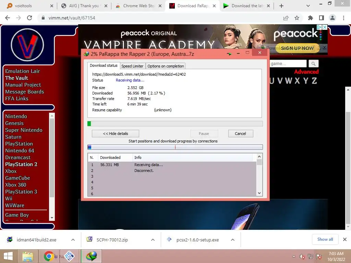Close the Peacock ad with X
Image resolution: width=351 pixels, height=263 pixels.
click(325, 27)
